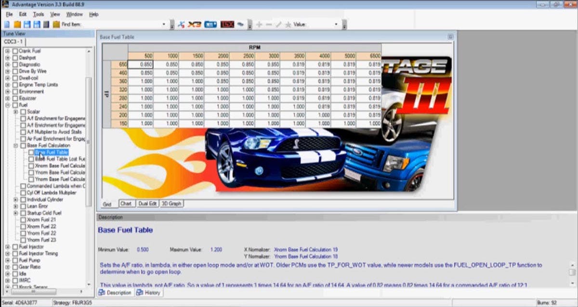
Task: Click the X3 device toolbar icon
Action: coord(195,24)
